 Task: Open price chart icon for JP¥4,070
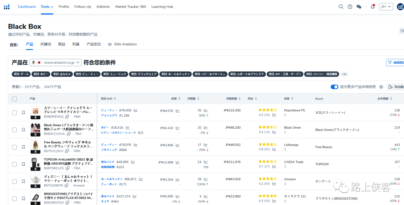tap(178, 111)
